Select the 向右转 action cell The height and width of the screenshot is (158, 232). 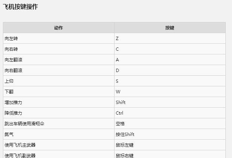(10, 49)
